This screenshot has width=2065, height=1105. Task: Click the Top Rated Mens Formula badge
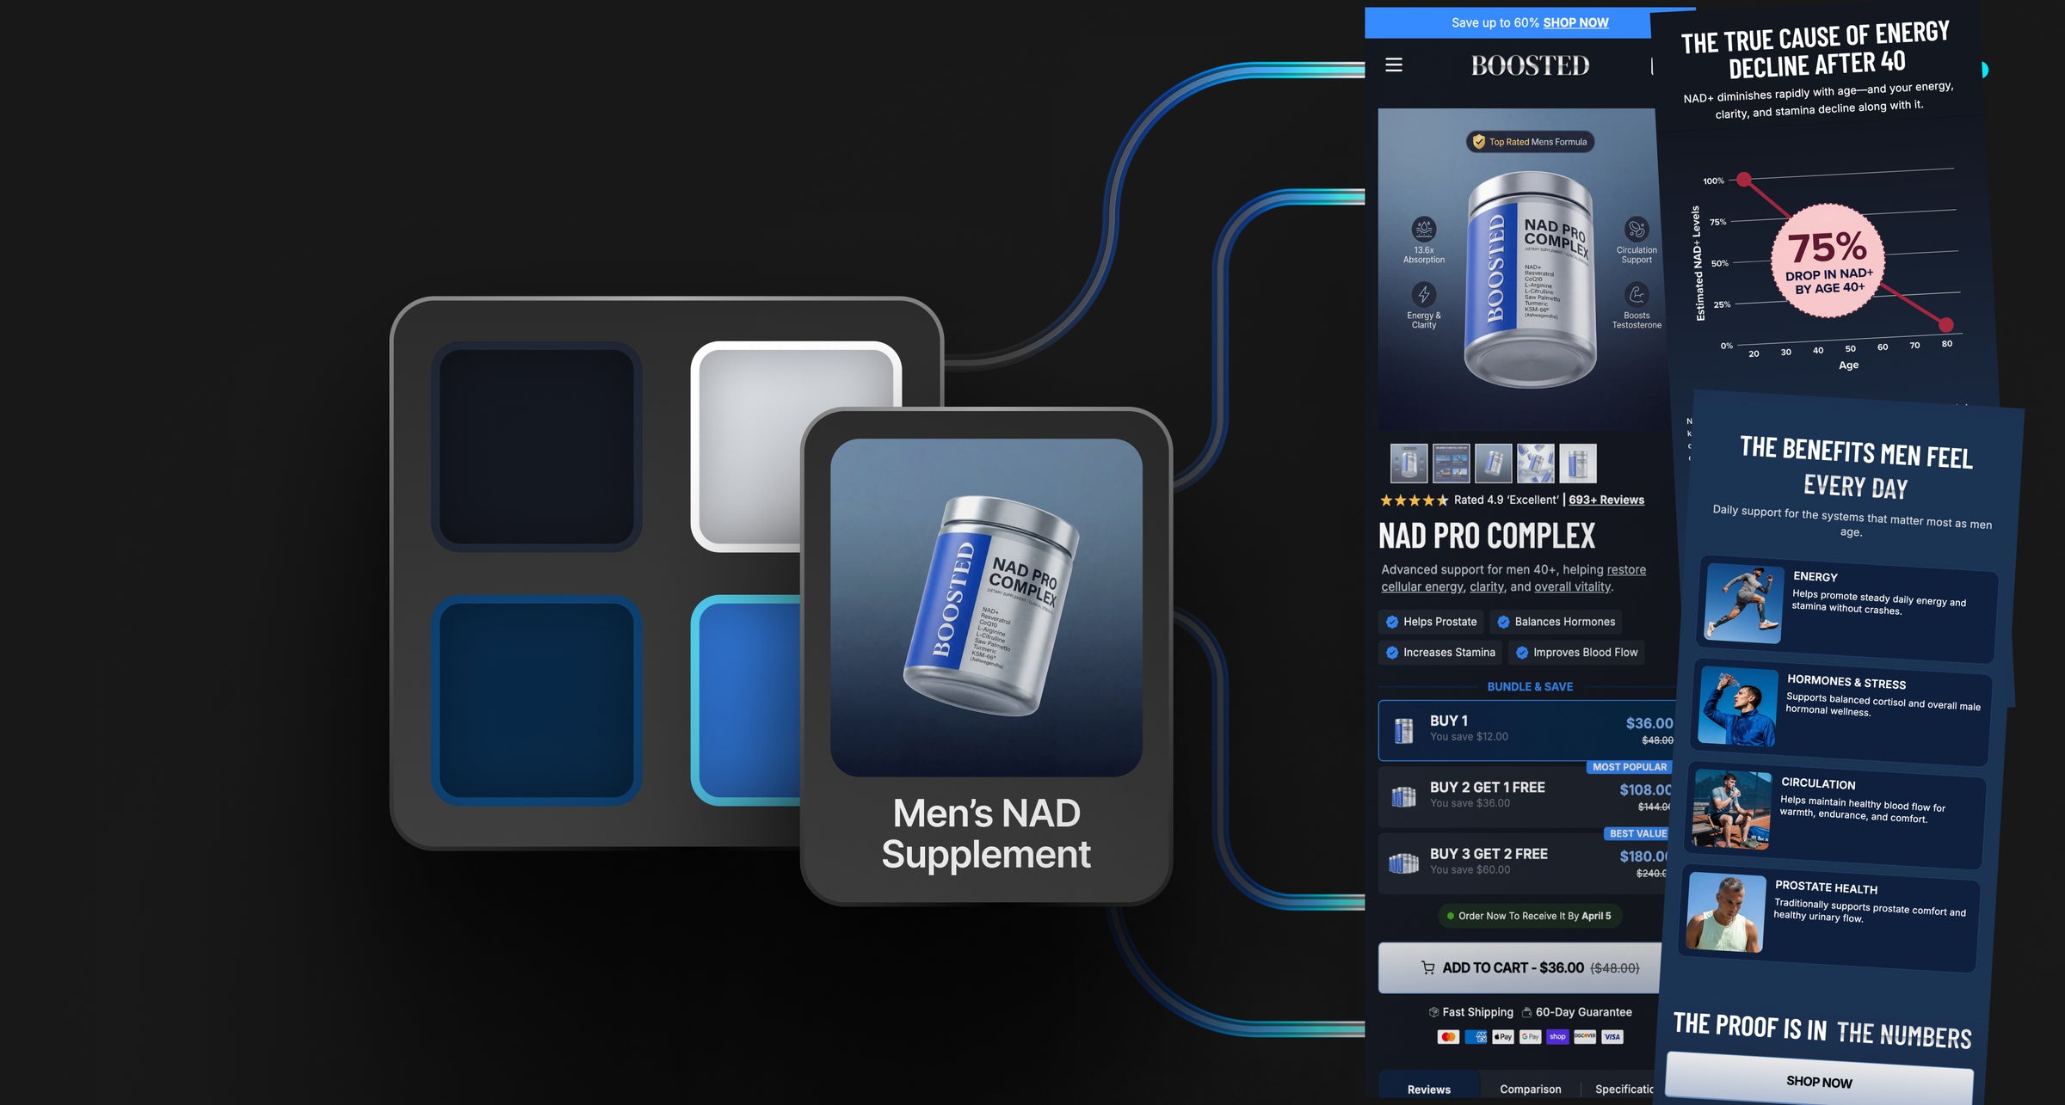click(x=1530, y=142)
